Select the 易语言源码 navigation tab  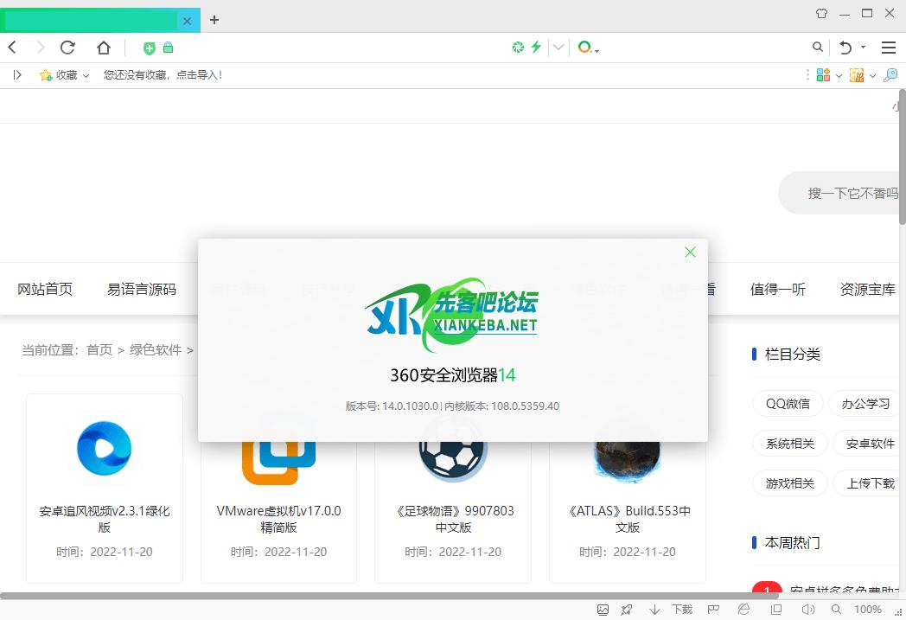point(142,289)
